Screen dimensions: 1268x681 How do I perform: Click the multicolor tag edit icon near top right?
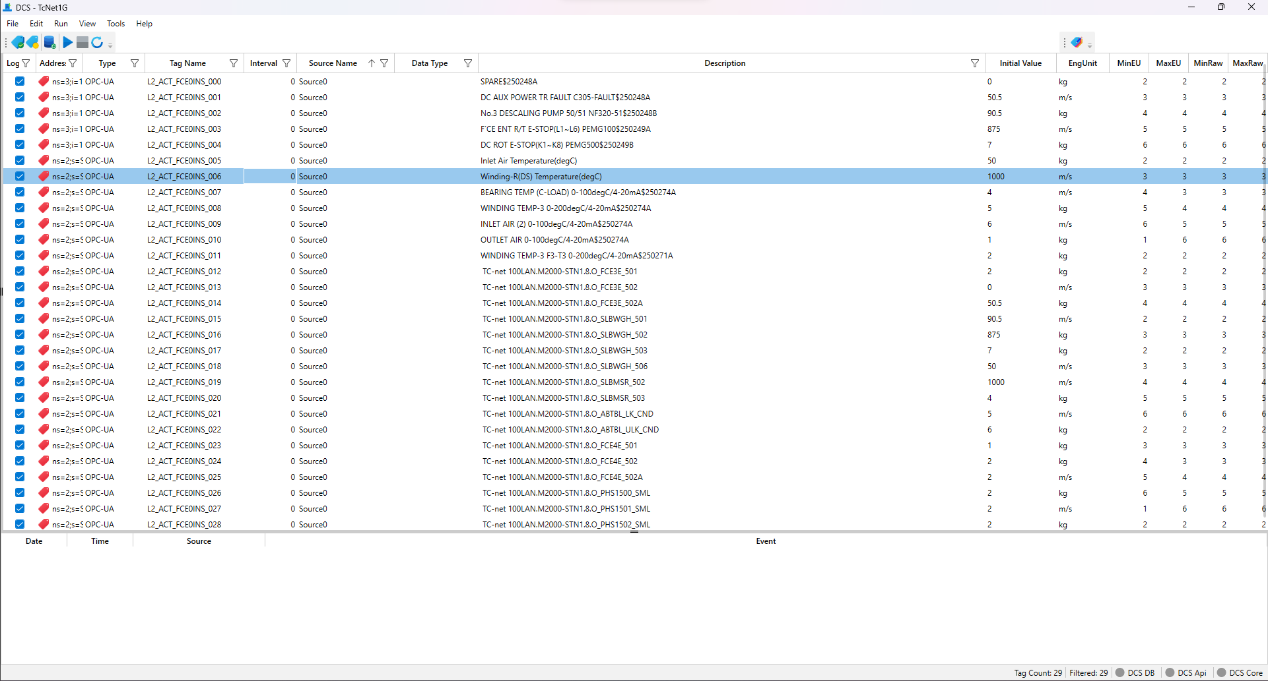(x=1077, y=42)
